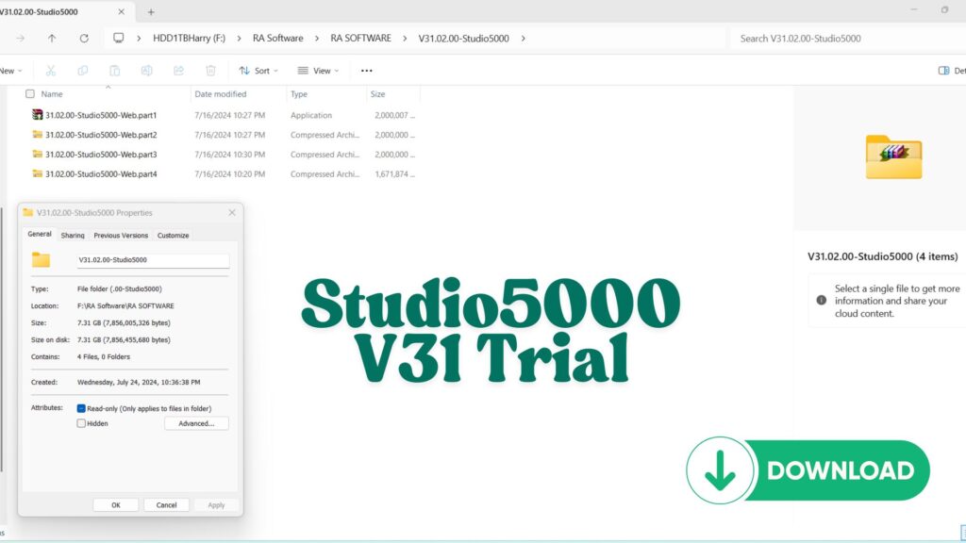966x543 pixels.
Task: Select the Cut icon on the toolbar
Action: (x=51, y=70)
